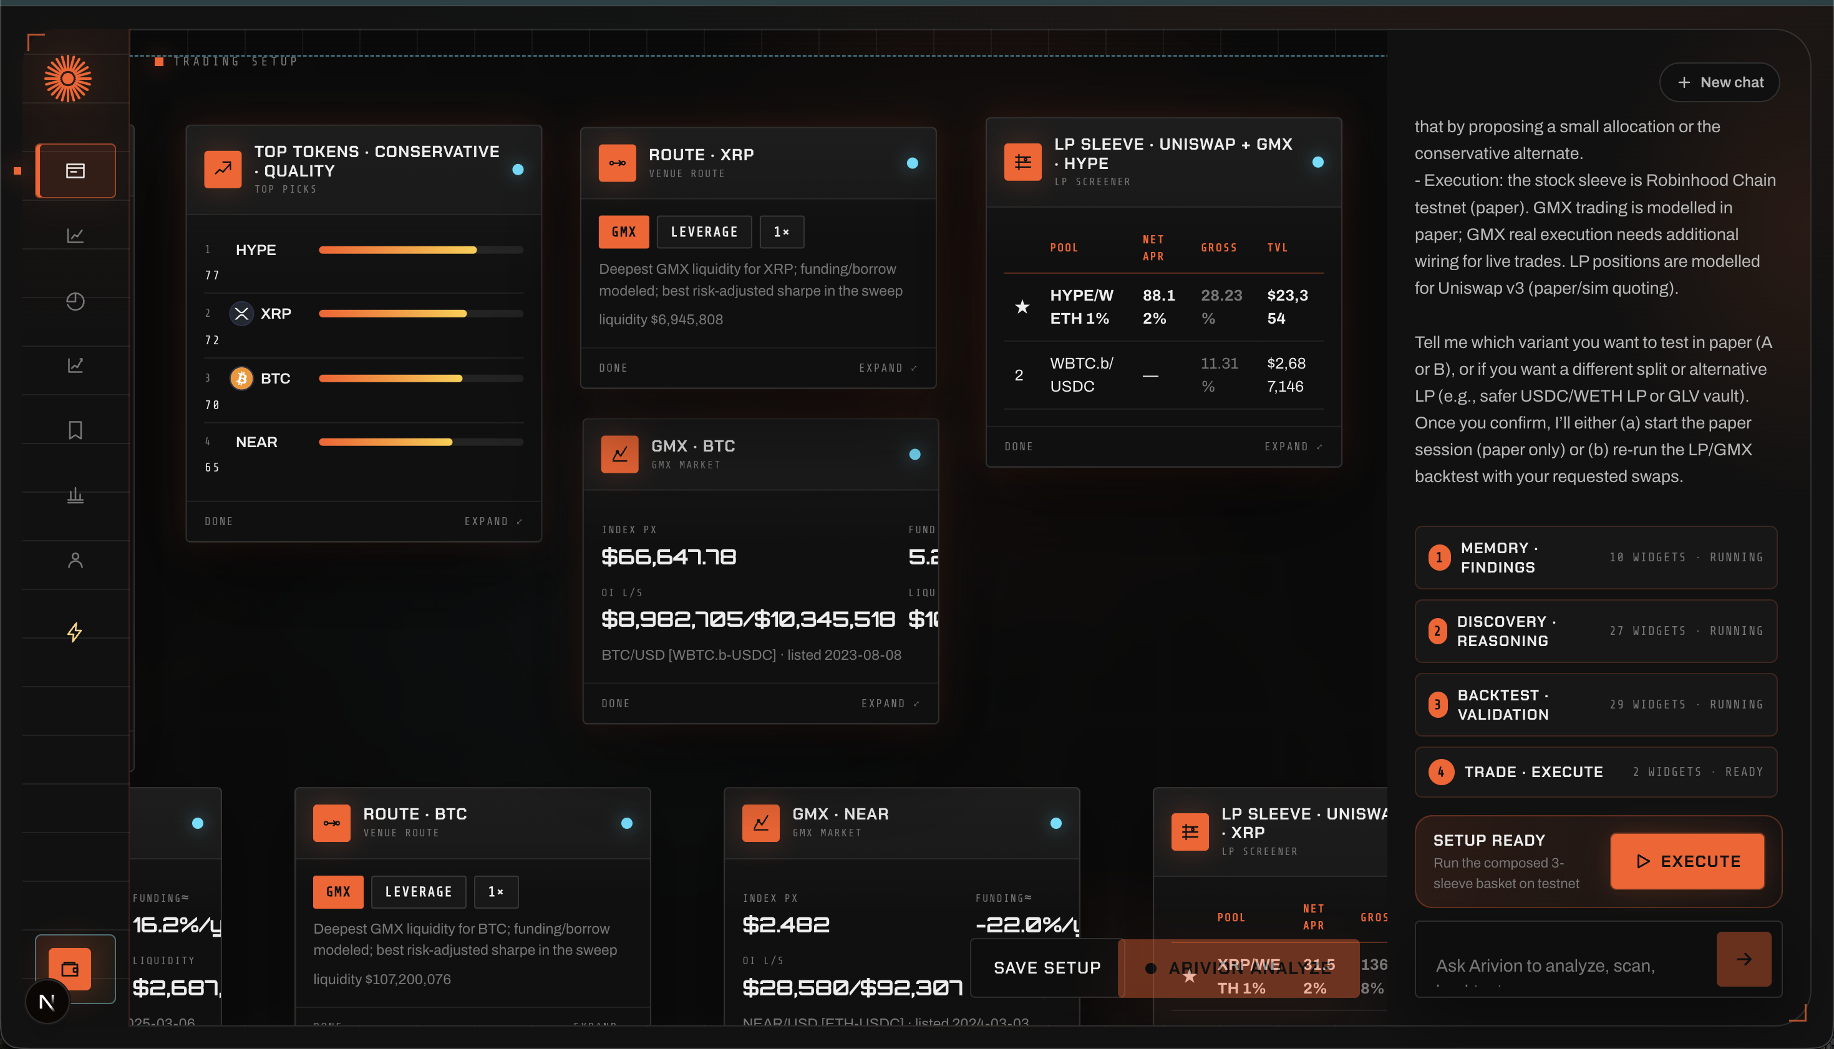Click the LP Sleeve XRP screener icon
Screen dimensions: 1834x1049
point(1190,832)
